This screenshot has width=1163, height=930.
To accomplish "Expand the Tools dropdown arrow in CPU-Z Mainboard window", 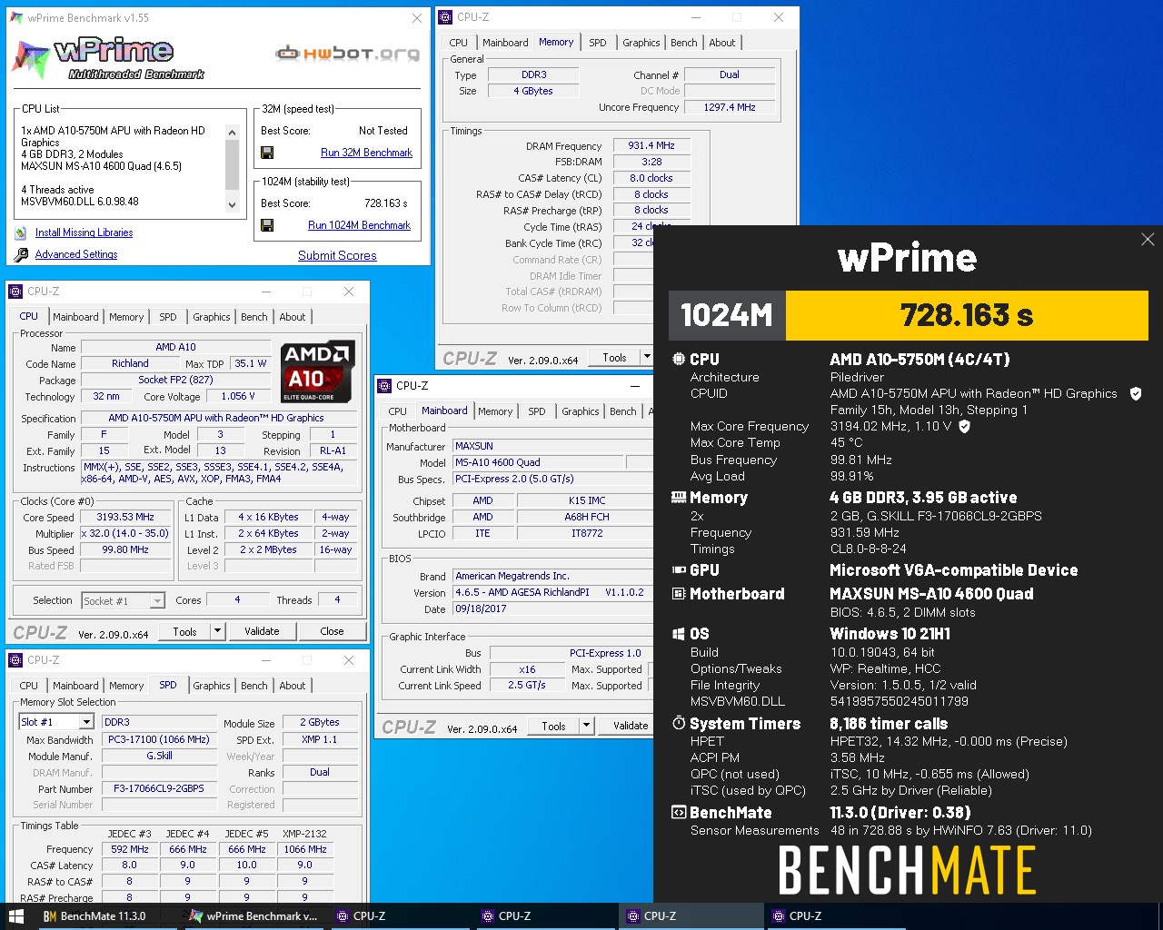I will 586,726.
